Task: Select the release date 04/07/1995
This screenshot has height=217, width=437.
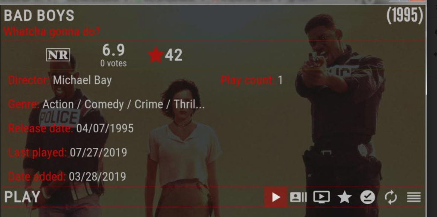Action: [x=105, y=129]
